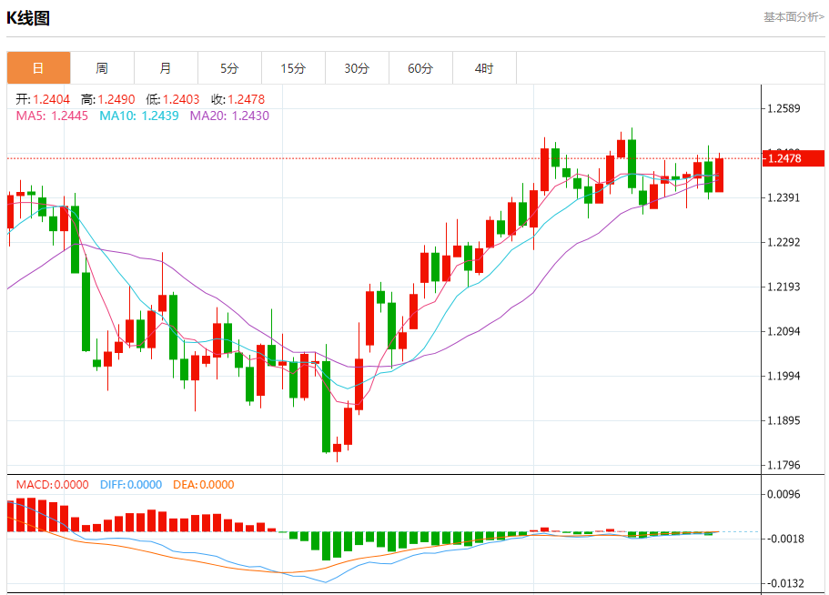Click the 1.2292 price axis label
The image size is (829, 595).
(x=784, y=243)
